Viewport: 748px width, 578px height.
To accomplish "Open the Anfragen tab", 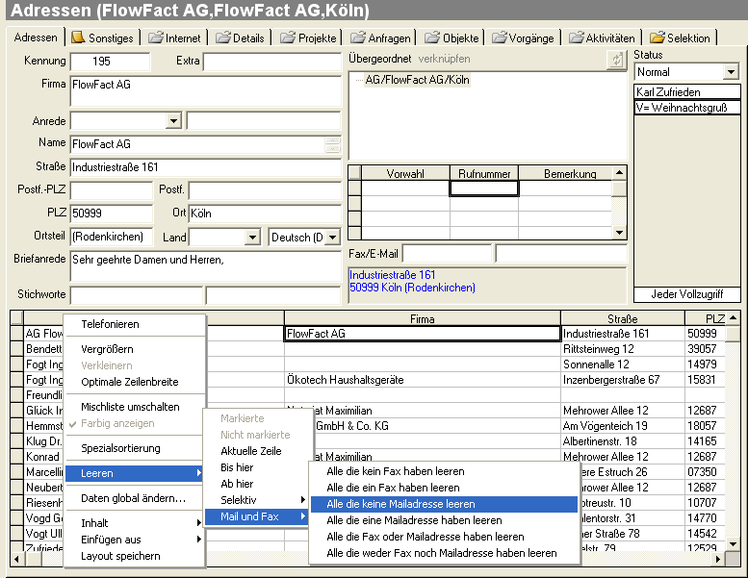I will tap(380, 38).
